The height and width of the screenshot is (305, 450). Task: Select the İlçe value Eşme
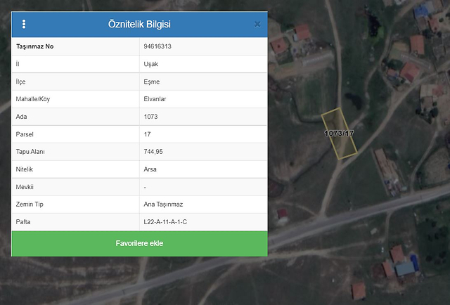pyautogui.click(x=150, y=82)
